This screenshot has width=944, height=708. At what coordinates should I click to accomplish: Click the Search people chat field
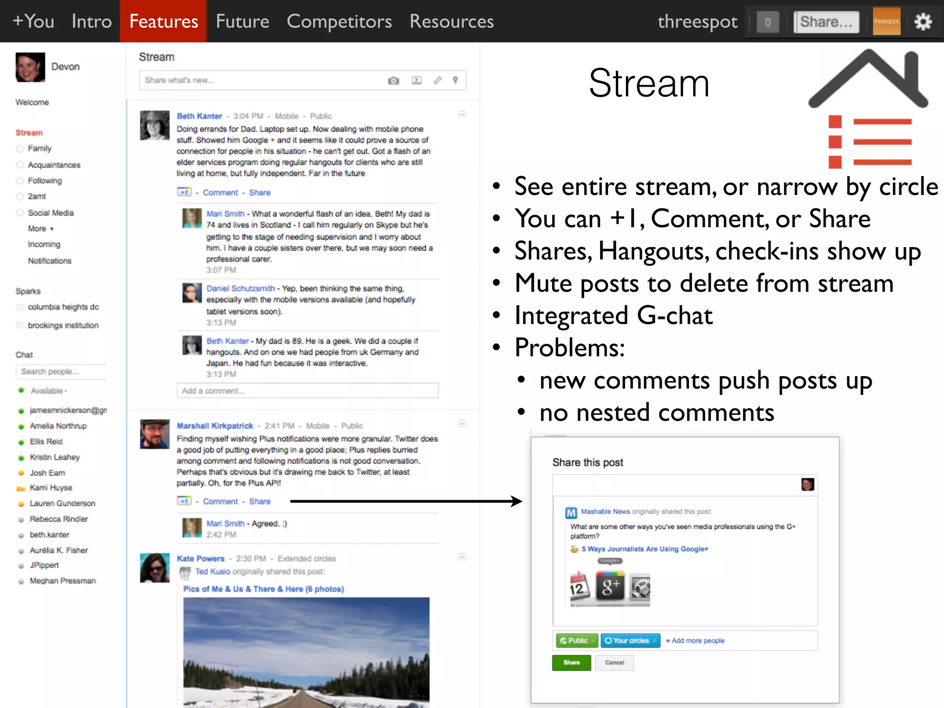click(61, 372)
